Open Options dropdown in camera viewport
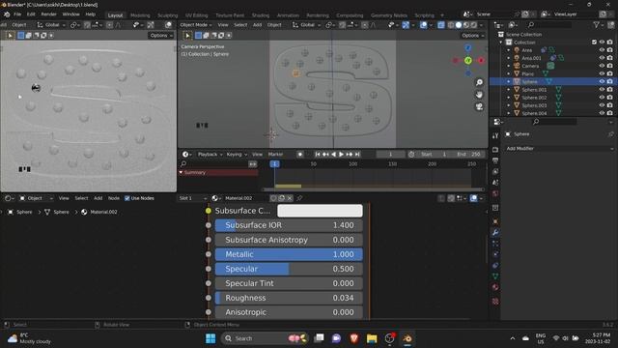The height and width of the screenshot is (348, 618). (x=472, y=36)
